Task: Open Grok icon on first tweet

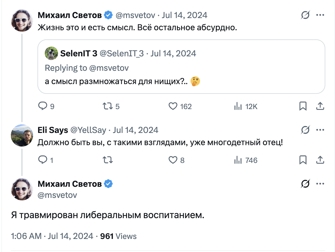Action: coord(305,15)
